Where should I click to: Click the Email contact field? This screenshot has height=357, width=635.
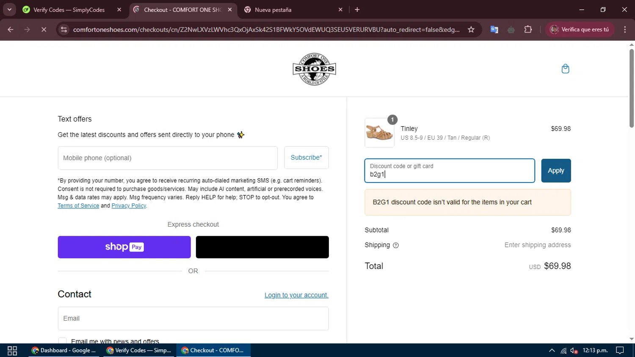(x=193, y=318)
